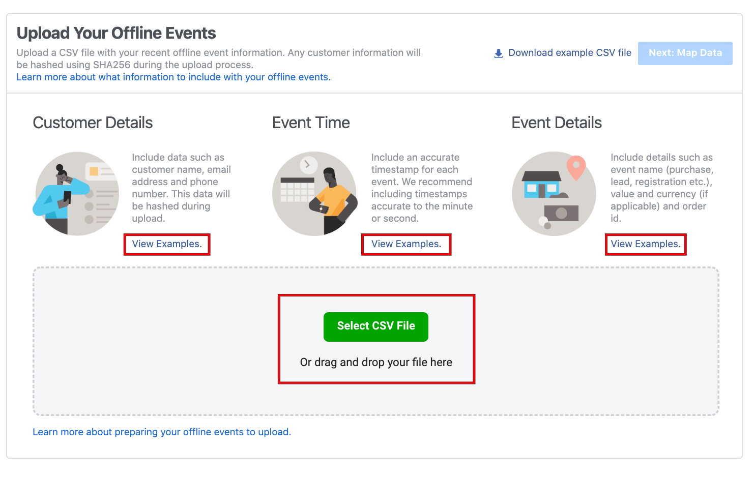The image size is (754, 478).
Task: View Examples under Event Details
Action: point(645,244)
